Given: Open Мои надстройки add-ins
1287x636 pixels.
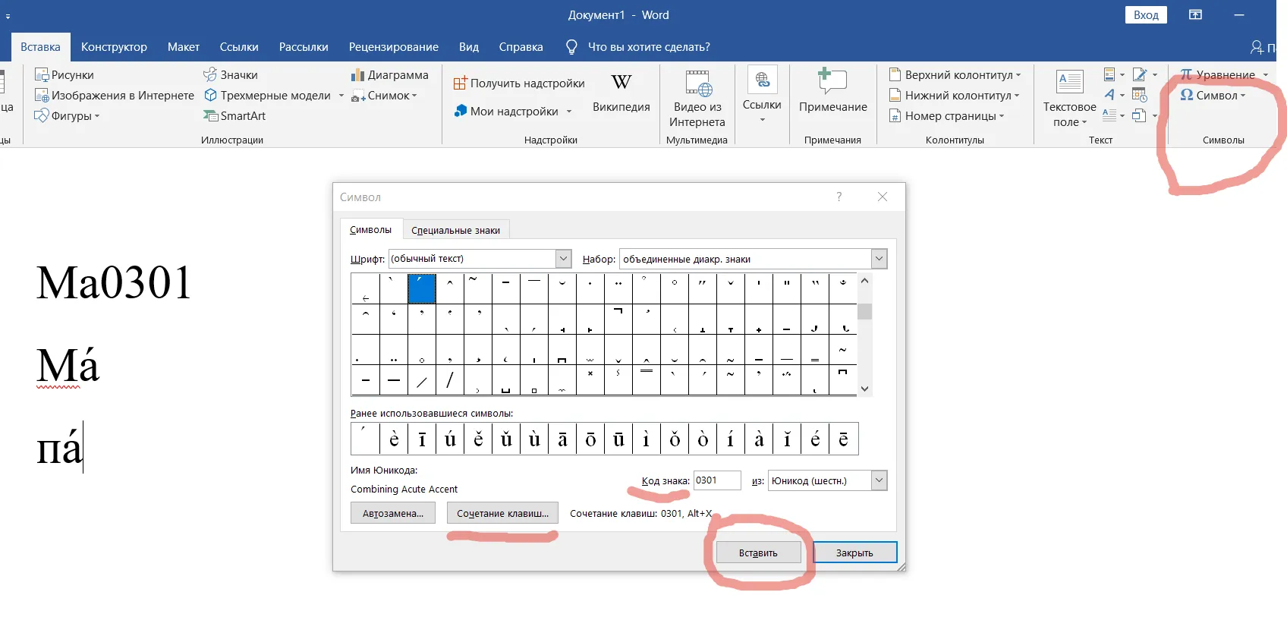Looking at the screenshot, I should point(506,112).
